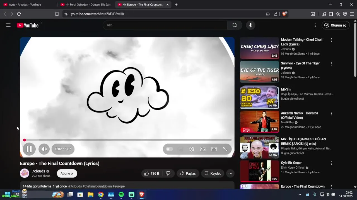Click the #thefinalcountdown hashtag
This screenshot has width=357, height=200.
(97, 186)
